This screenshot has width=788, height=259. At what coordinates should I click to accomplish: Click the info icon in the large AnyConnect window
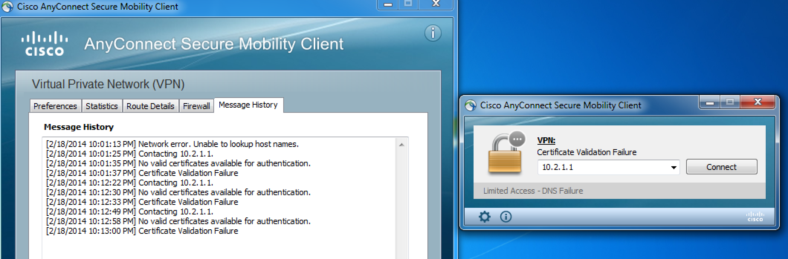433,33
